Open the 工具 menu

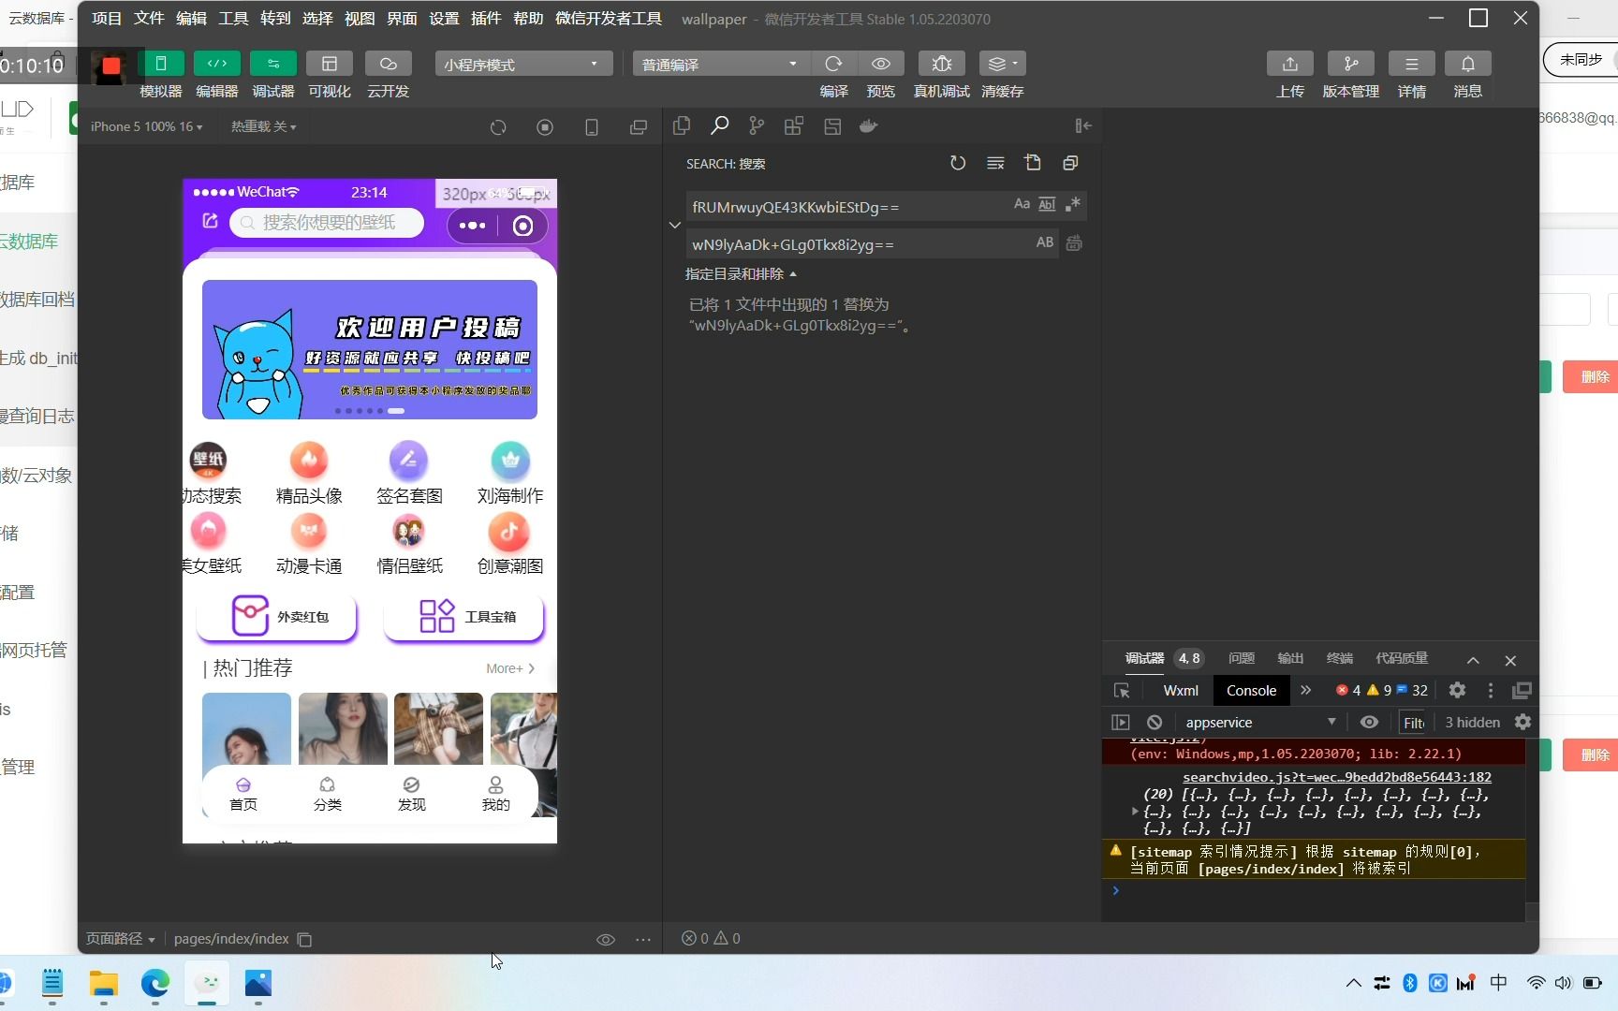[x=233, y=19]
